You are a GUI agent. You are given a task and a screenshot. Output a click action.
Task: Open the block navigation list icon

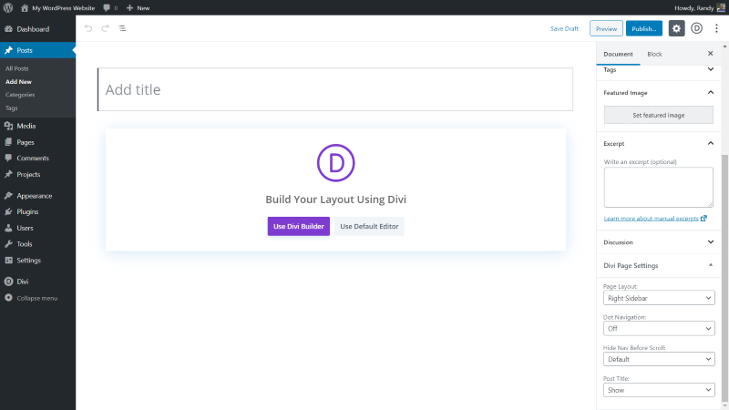[x=122, y=28]
